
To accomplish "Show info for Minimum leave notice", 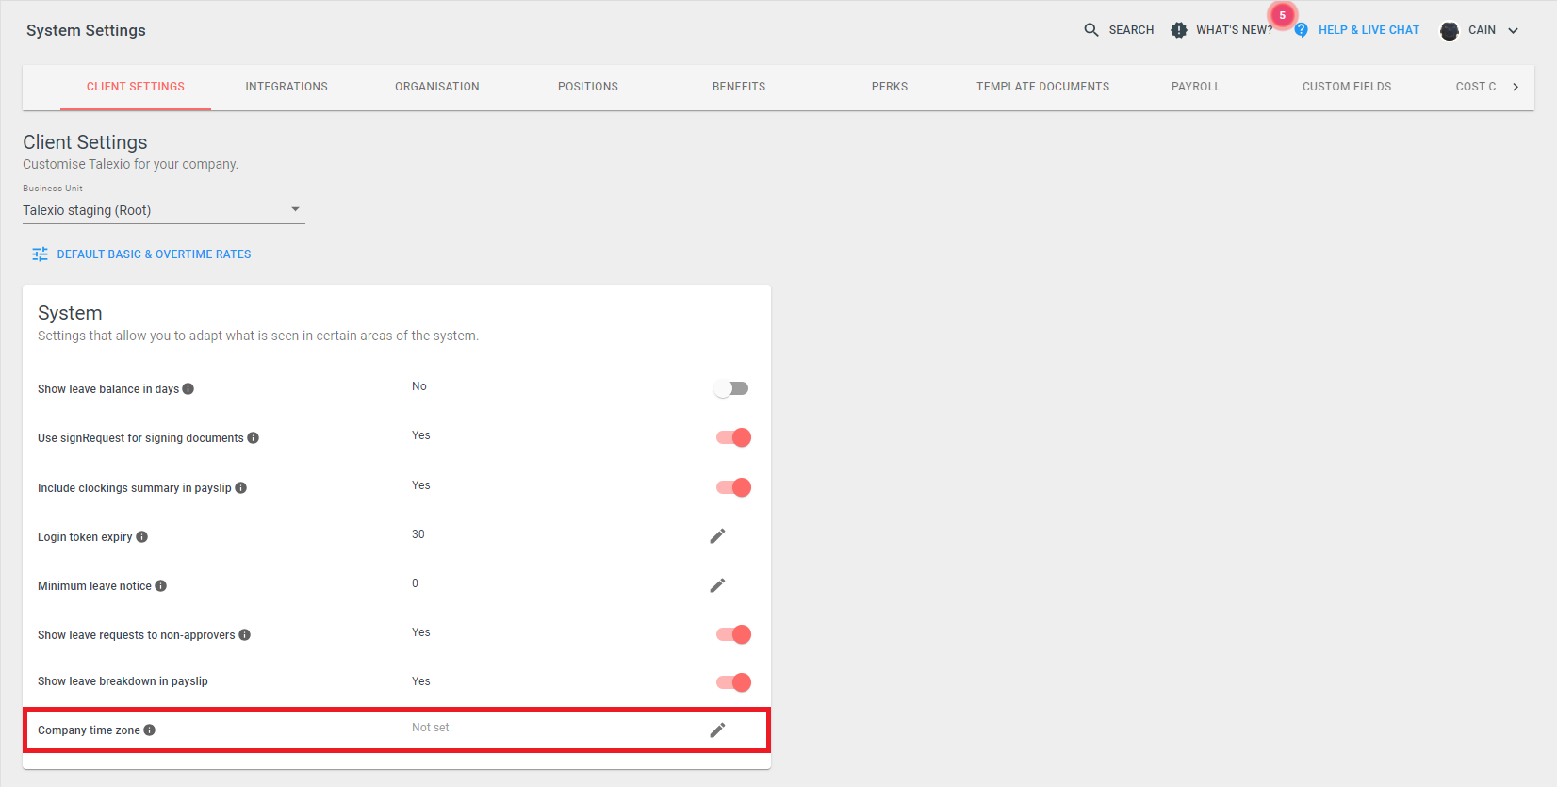I will tap(161, 586).
